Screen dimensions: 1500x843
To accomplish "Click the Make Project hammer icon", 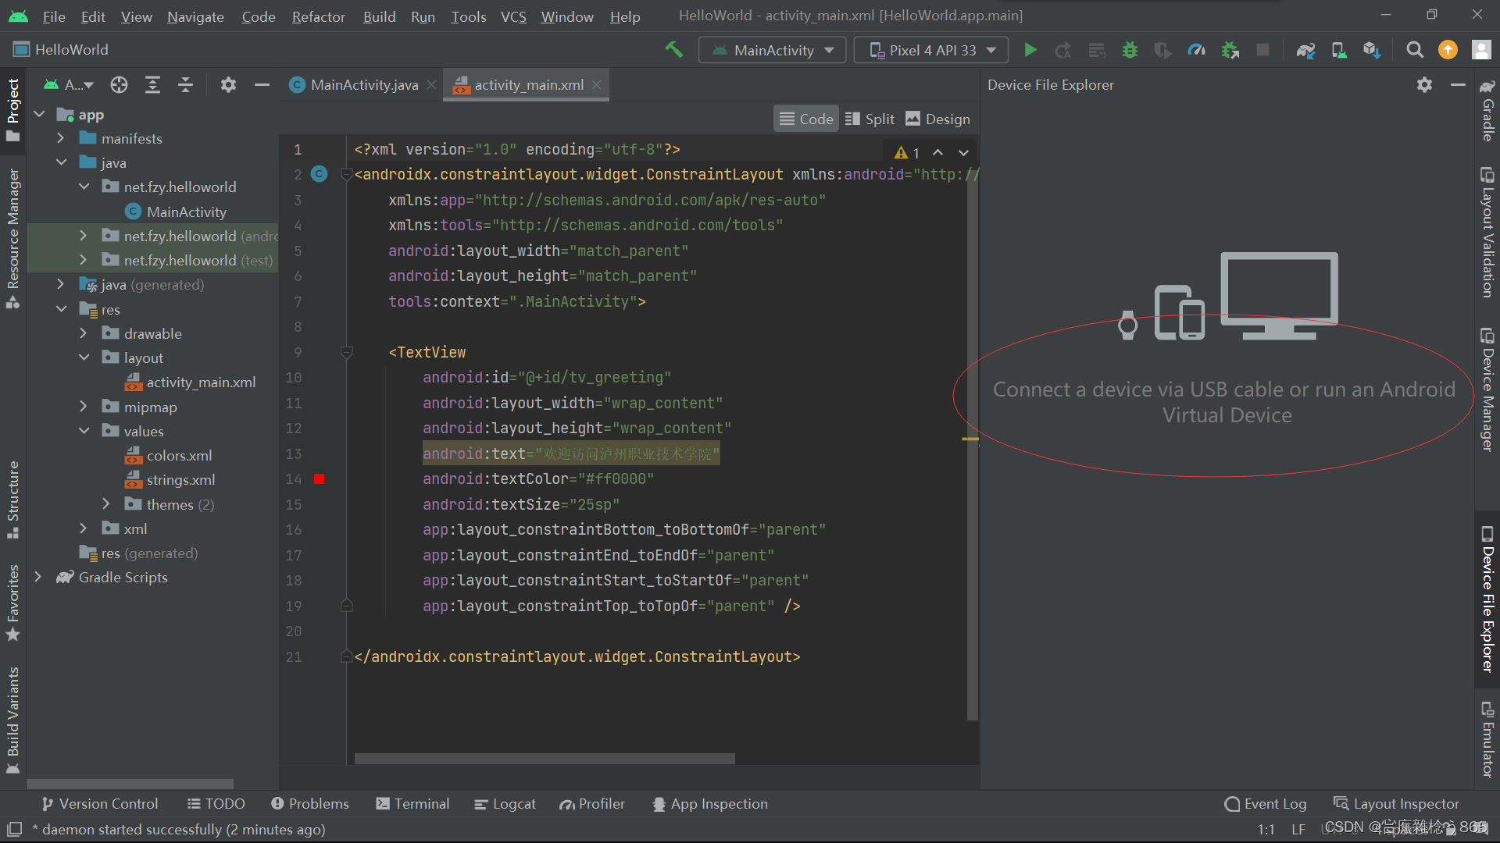I will click(x=673, y=50).
